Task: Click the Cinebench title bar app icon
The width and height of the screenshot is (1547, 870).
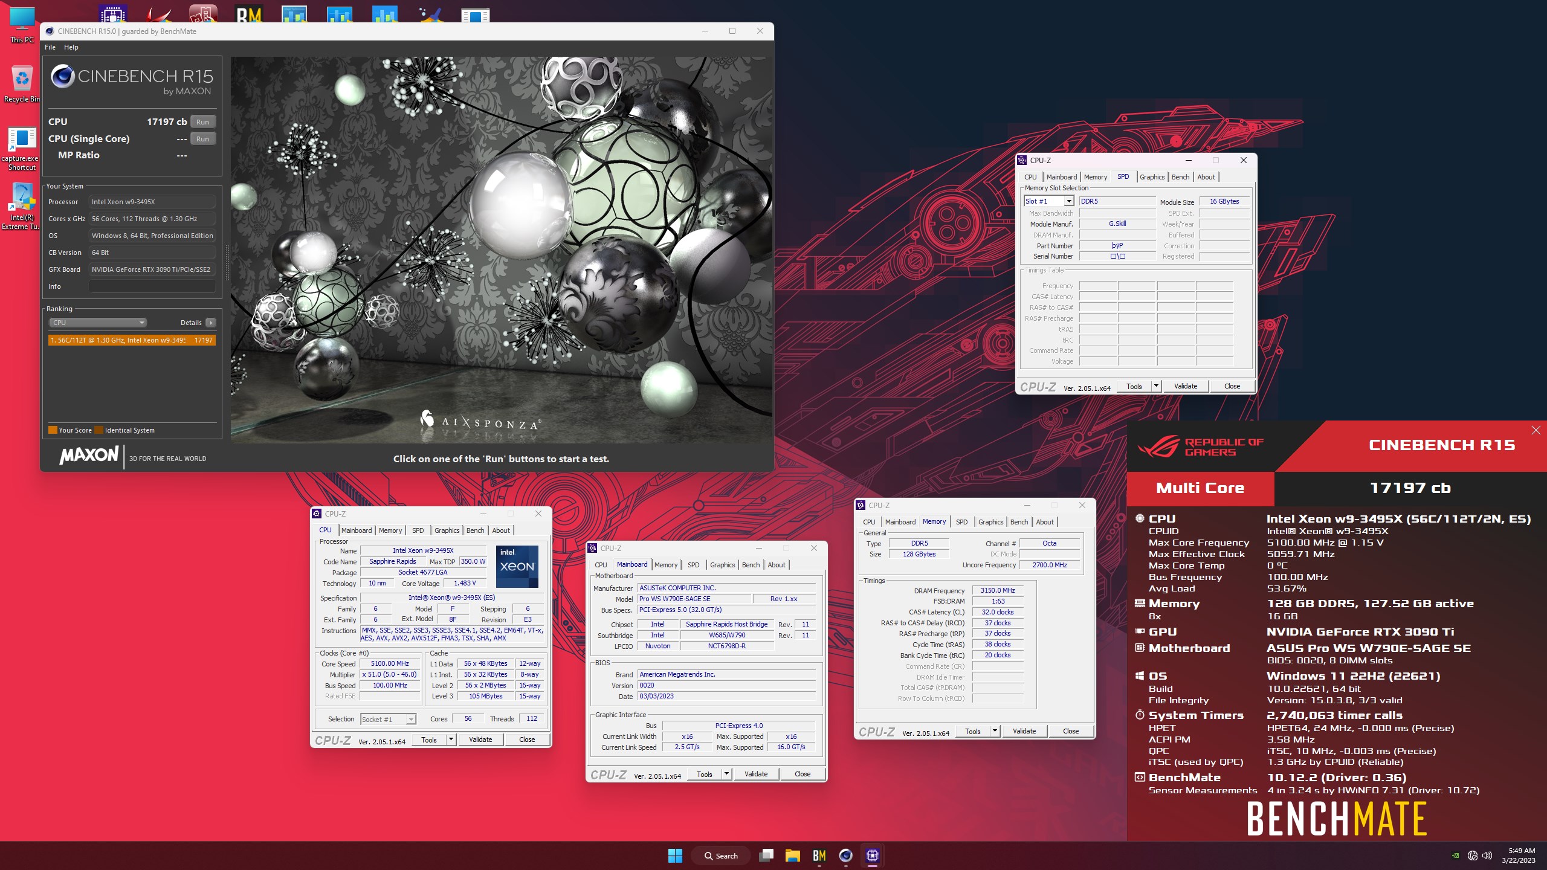Action: pyautogui.click(x=50, y=31)
